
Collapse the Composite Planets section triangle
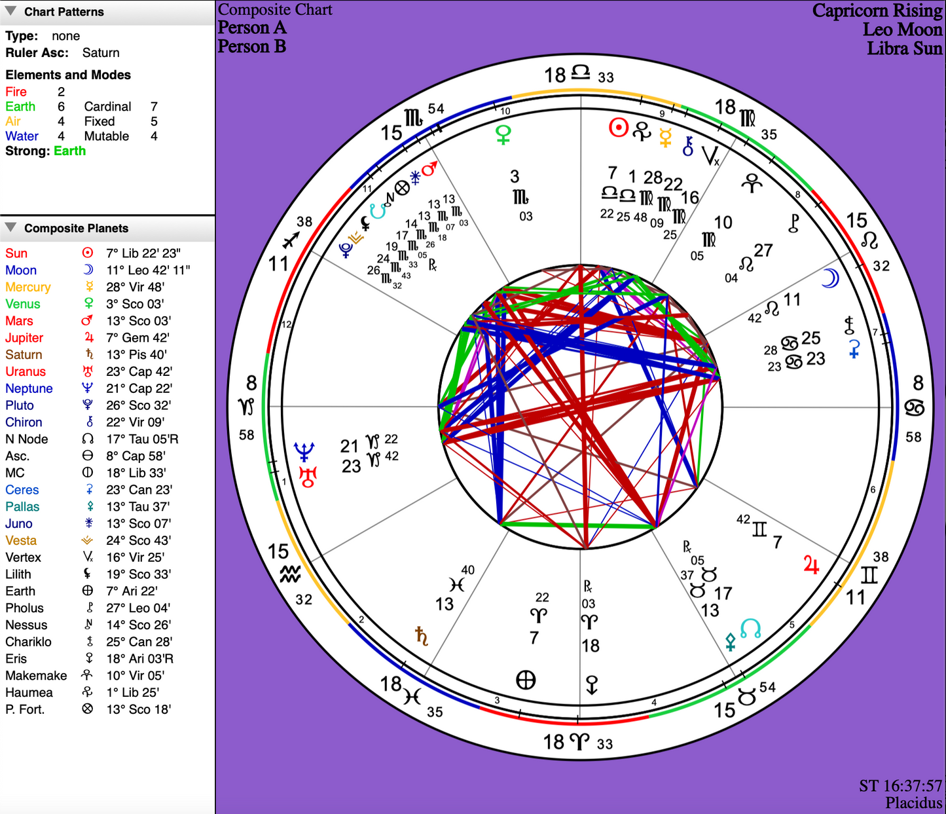click(x=10, y=227)
